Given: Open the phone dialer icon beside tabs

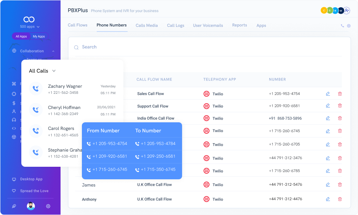Looking at the screenshot, I should [342, 26].
